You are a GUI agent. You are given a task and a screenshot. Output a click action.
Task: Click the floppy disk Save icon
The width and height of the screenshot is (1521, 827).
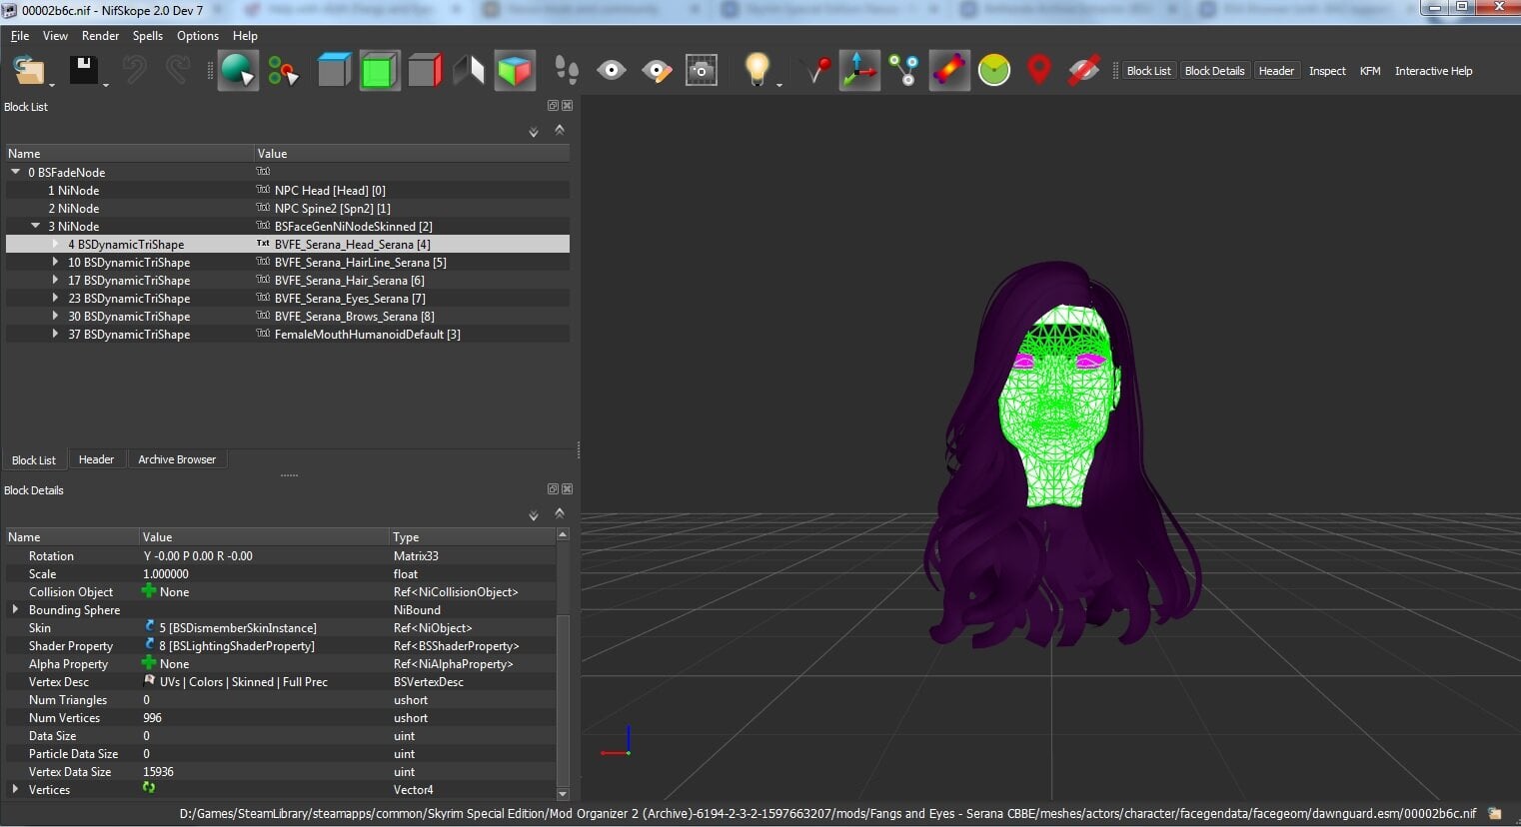coord(84,70)
